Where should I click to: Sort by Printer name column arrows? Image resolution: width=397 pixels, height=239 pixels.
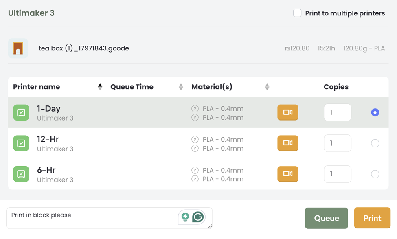click(x=100, y=87)
